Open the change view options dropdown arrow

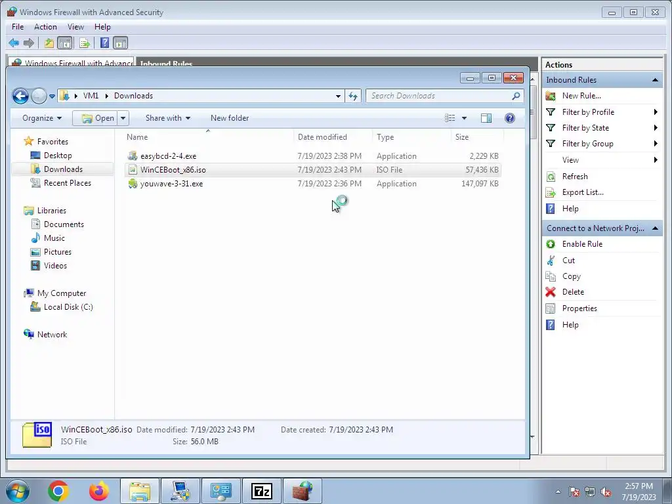464,118
